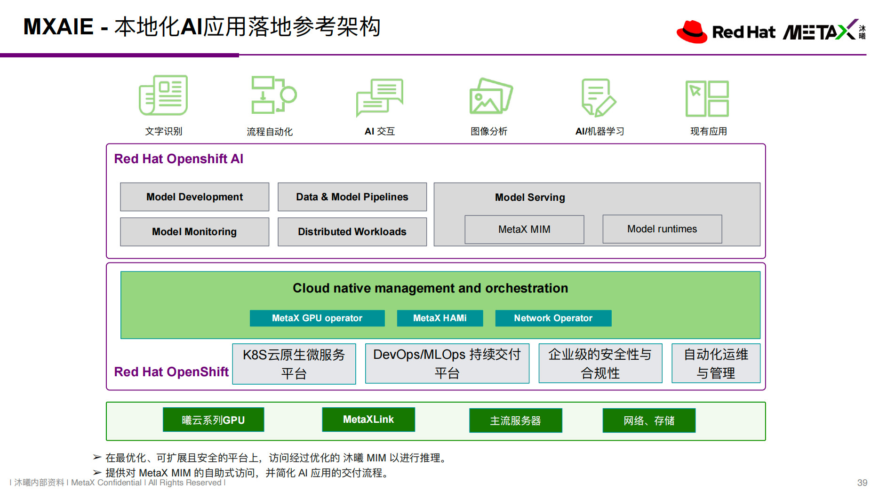The width and height of the screenshot is (879, 491).
Task: Click the Cloud native management and orchestration title
Action: 431,288
